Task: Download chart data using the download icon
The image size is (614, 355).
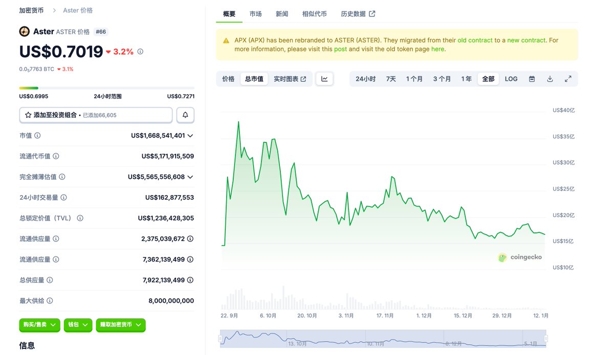Action: [x=550, y=79]
